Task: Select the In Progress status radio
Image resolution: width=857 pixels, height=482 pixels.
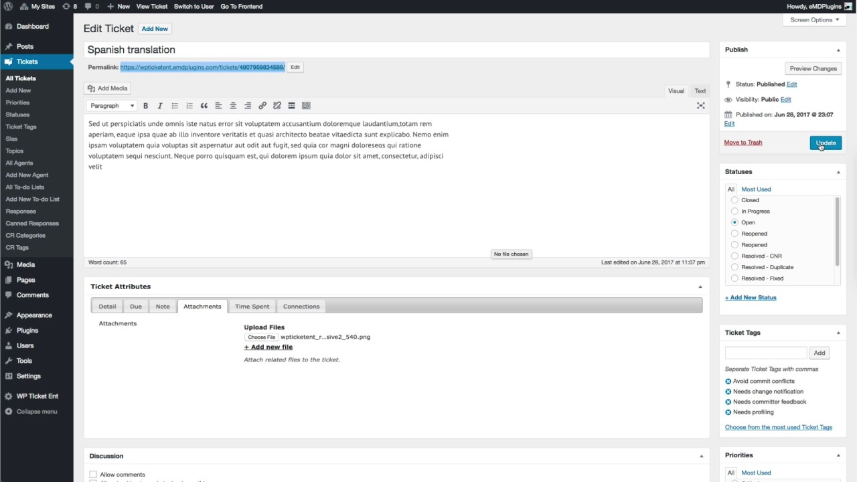Action: pos(734,211)
